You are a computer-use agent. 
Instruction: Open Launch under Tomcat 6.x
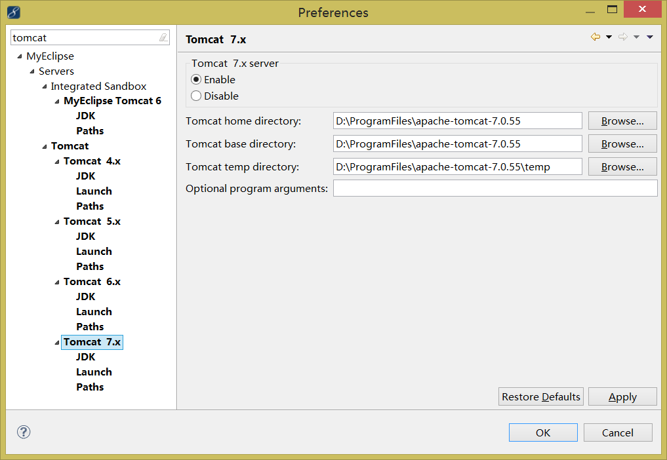94,312
